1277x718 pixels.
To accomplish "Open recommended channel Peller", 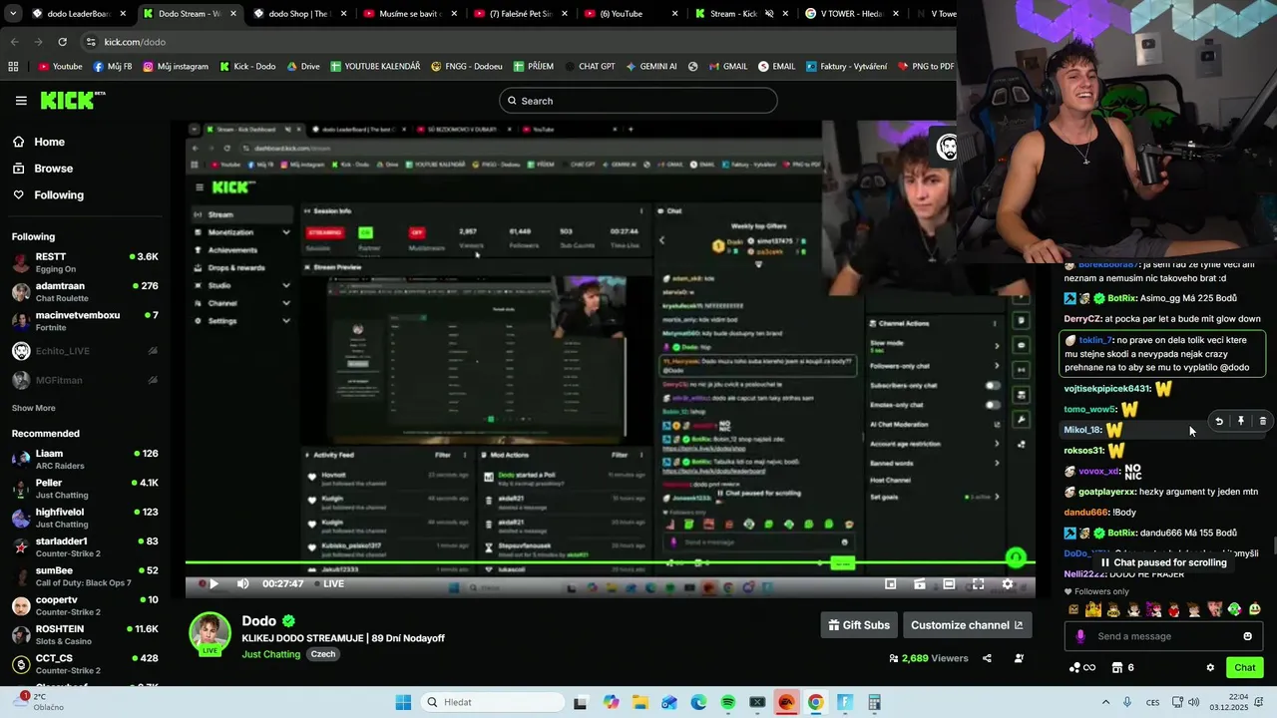I will point(84,489).
